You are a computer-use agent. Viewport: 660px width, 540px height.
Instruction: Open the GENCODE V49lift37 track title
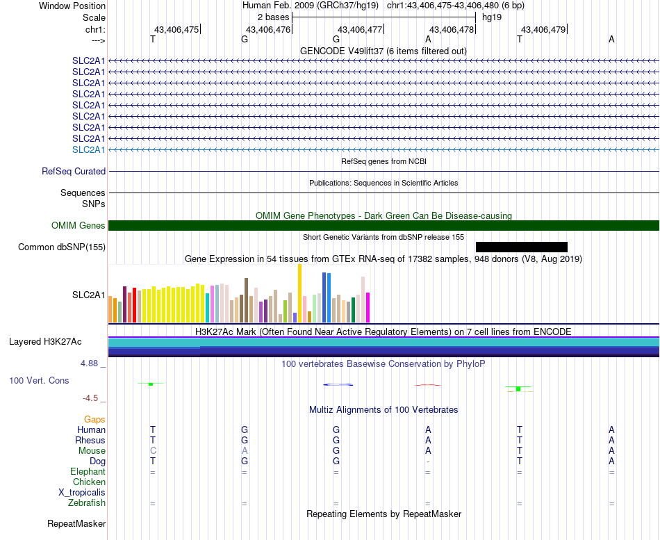click(x=383, y=51)
